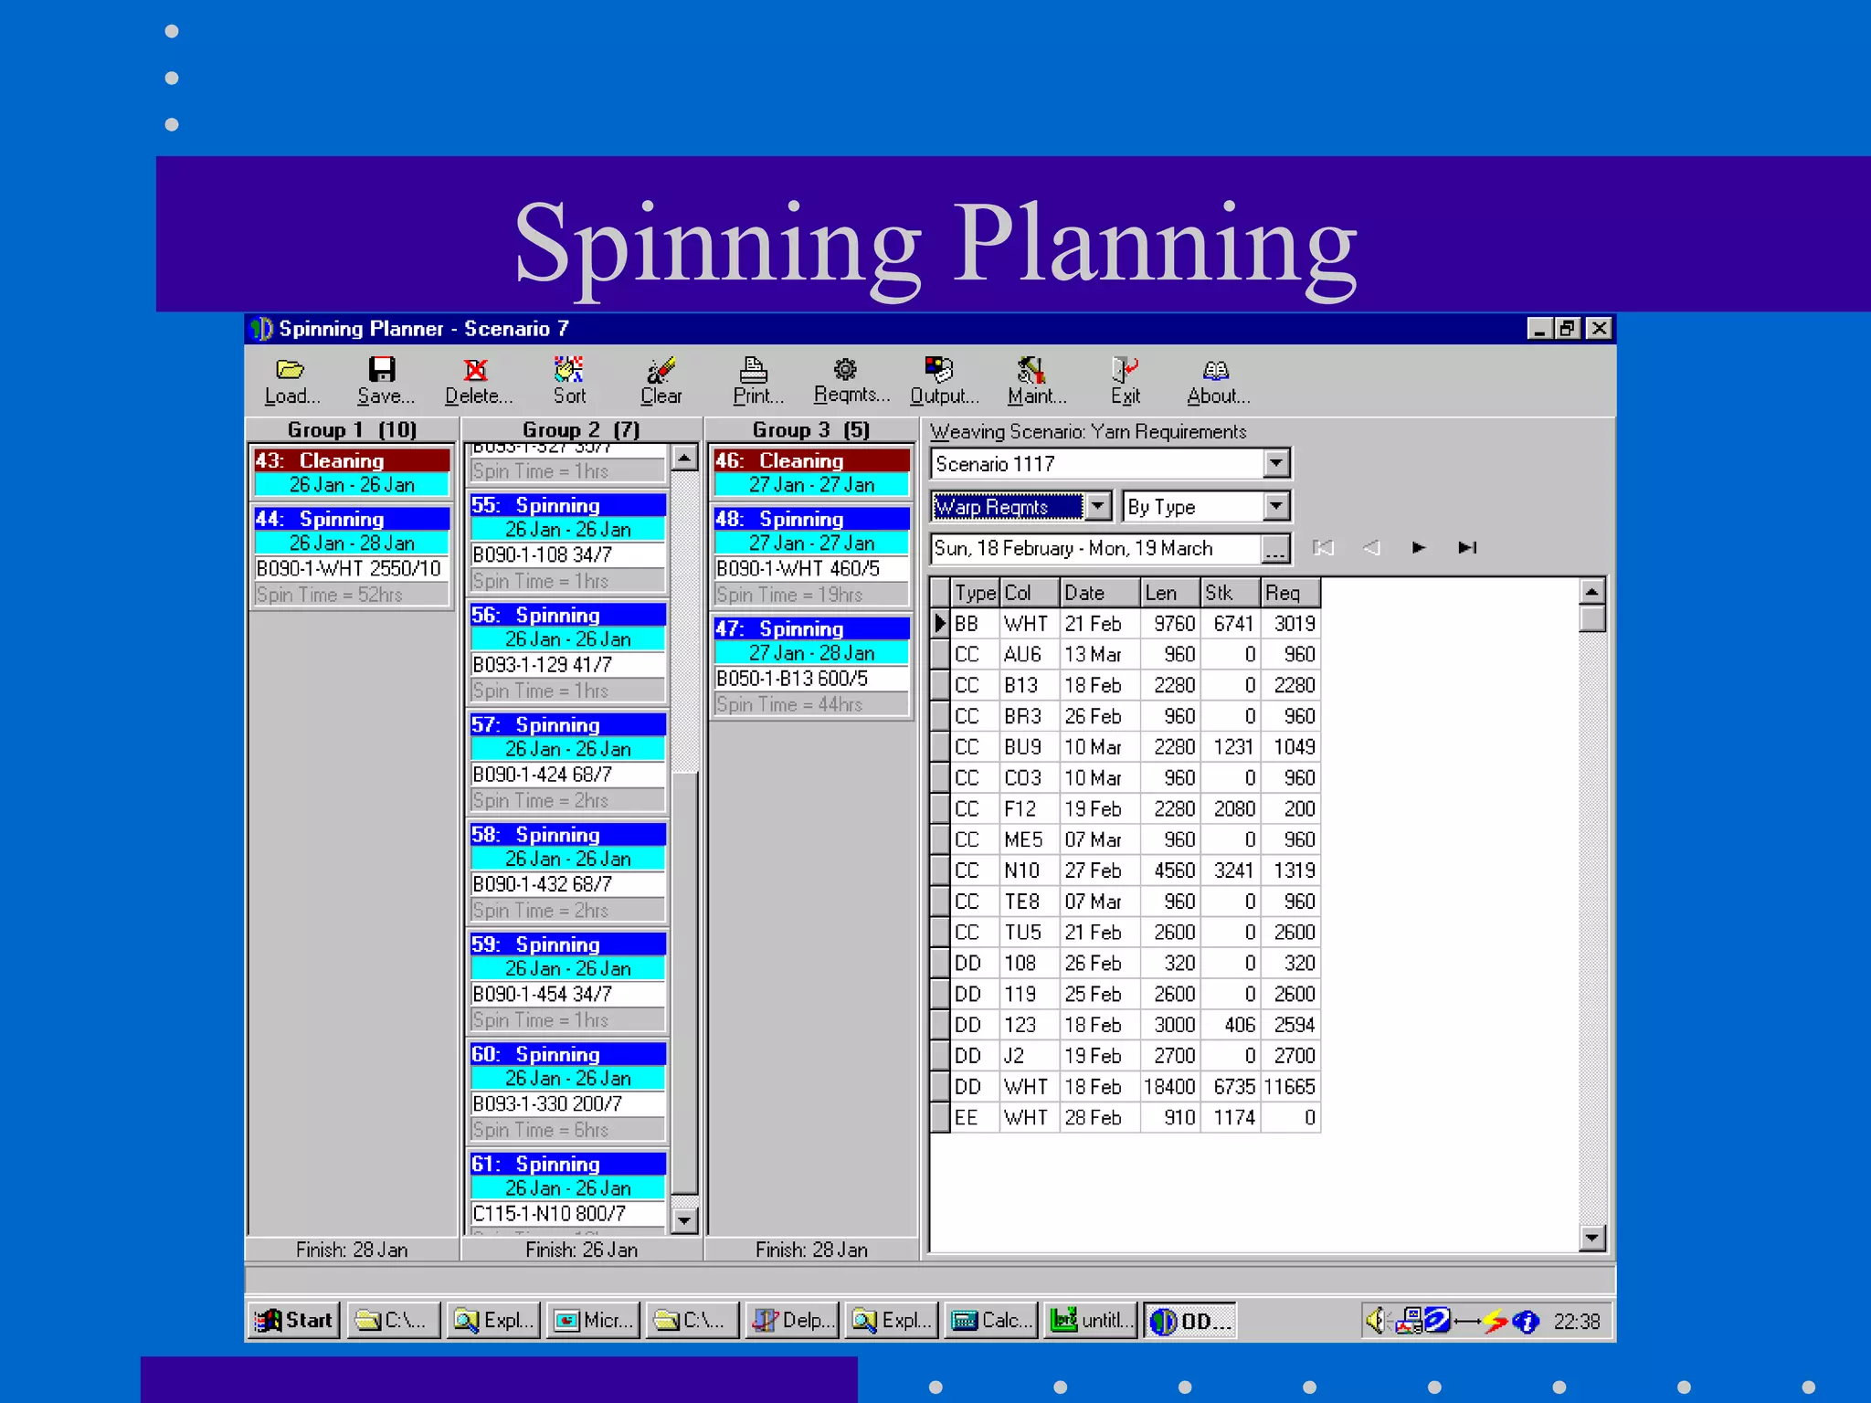Select job 55: Spinning in Group 2
1871x1403 pixels.
pyautogui.click(x=567, y=505)
